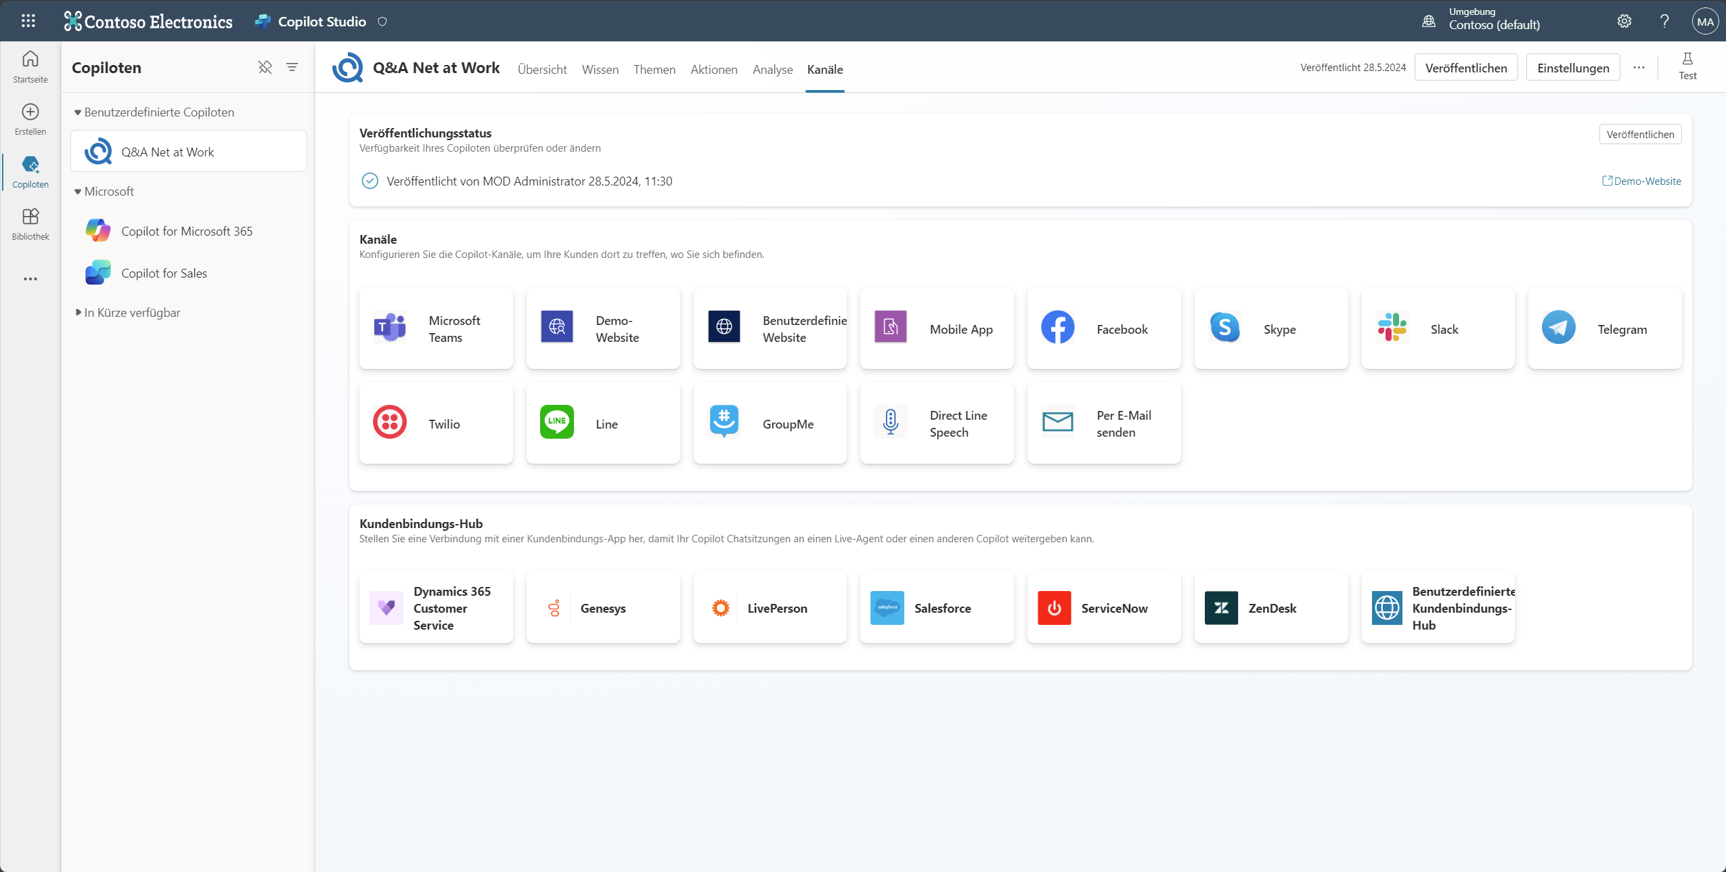Open the Demo-Website channel tile
This screenshot has height=872, width=1726.
click(x=603, y=328)
